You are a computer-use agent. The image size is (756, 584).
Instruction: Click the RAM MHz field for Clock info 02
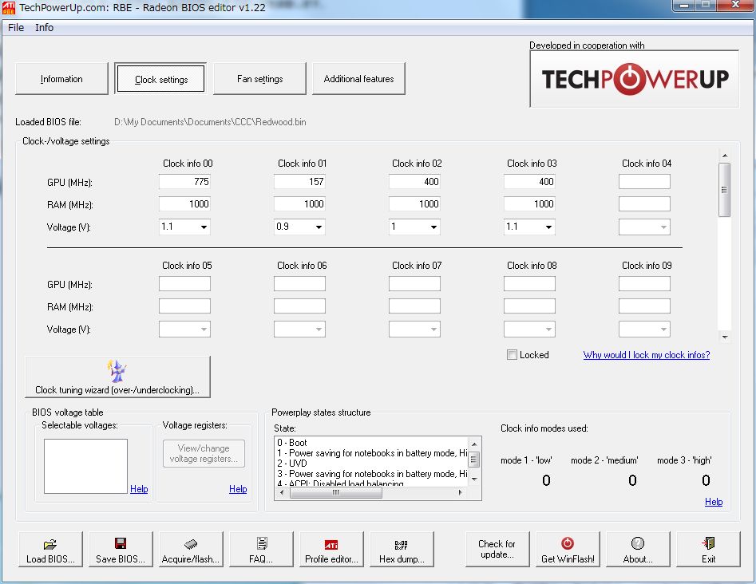[x=414, y=203]
